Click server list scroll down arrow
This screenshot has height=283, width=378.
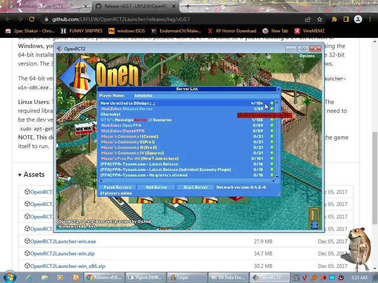tap(277, 177)
